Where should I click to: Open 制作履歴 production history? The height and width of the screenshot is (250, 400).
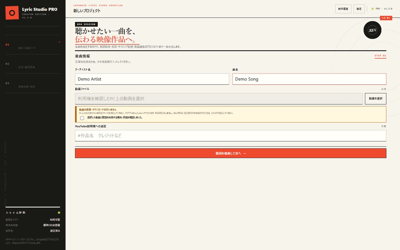tap(343, 9)
